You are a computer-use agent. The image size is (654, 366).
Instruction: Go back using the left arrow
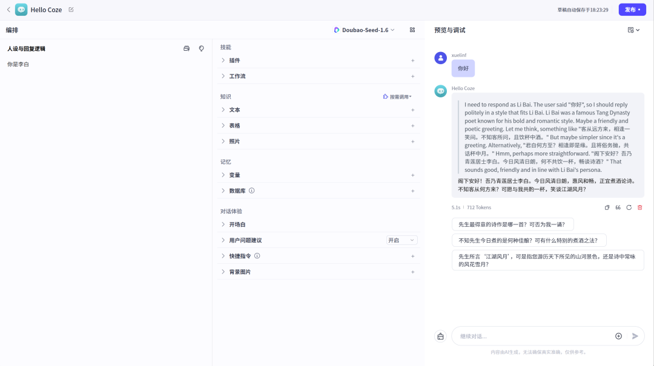coord(8,10)
